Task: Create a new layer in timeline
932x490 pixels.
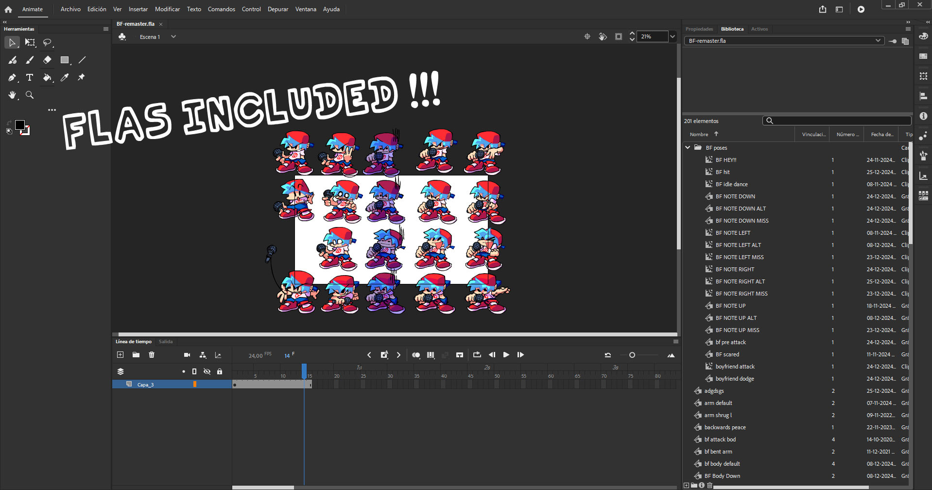Action: 121,355
